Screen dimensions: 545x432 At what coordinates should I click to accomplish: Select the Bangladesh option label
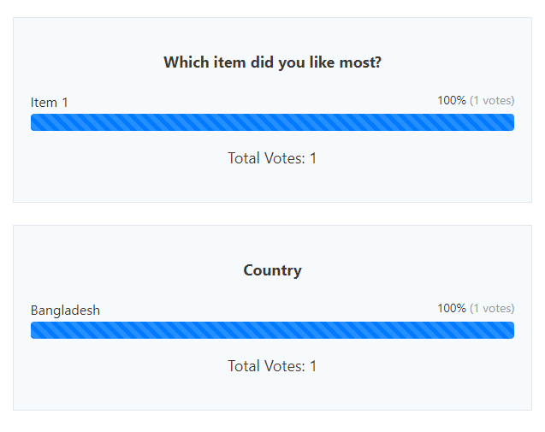(65, 311)
